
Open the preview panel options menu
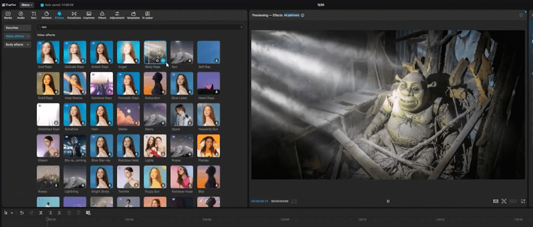pos(521,15)
